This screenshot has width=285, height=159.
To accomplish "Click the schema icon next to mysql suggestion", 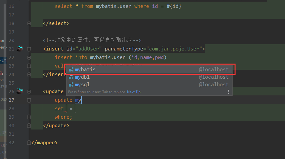I will click(71, 85).
